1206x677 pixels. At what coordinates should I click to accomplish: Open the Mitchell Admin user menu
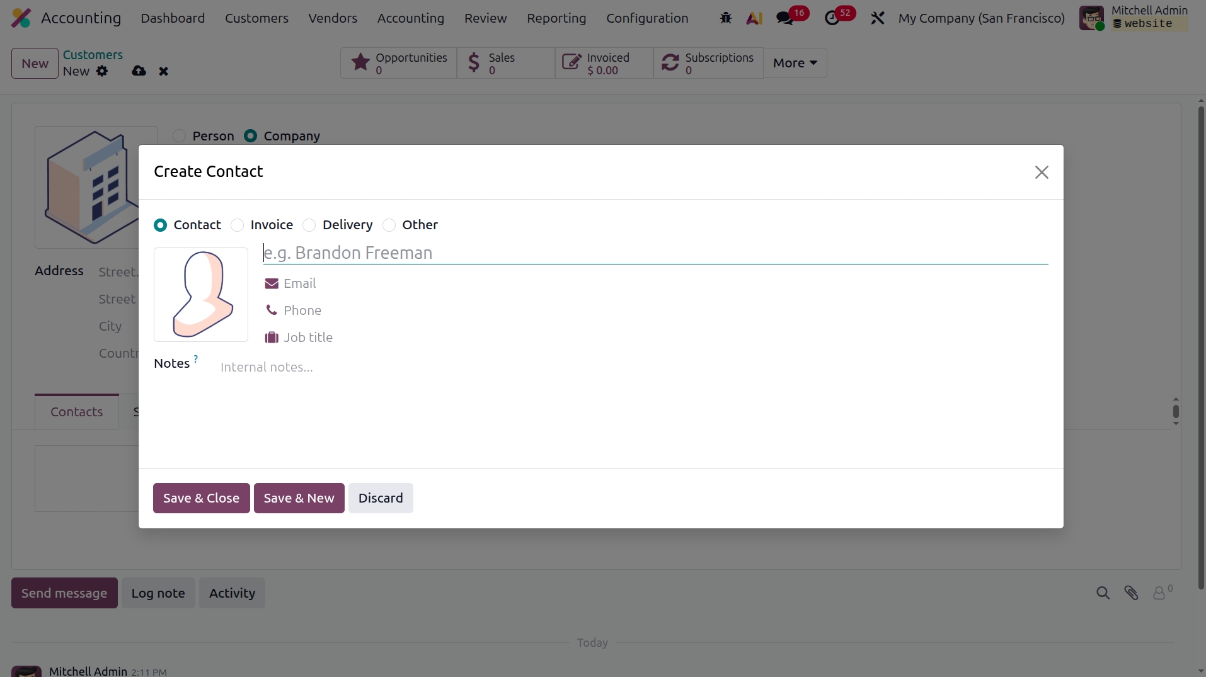[x=1134, y=18]
